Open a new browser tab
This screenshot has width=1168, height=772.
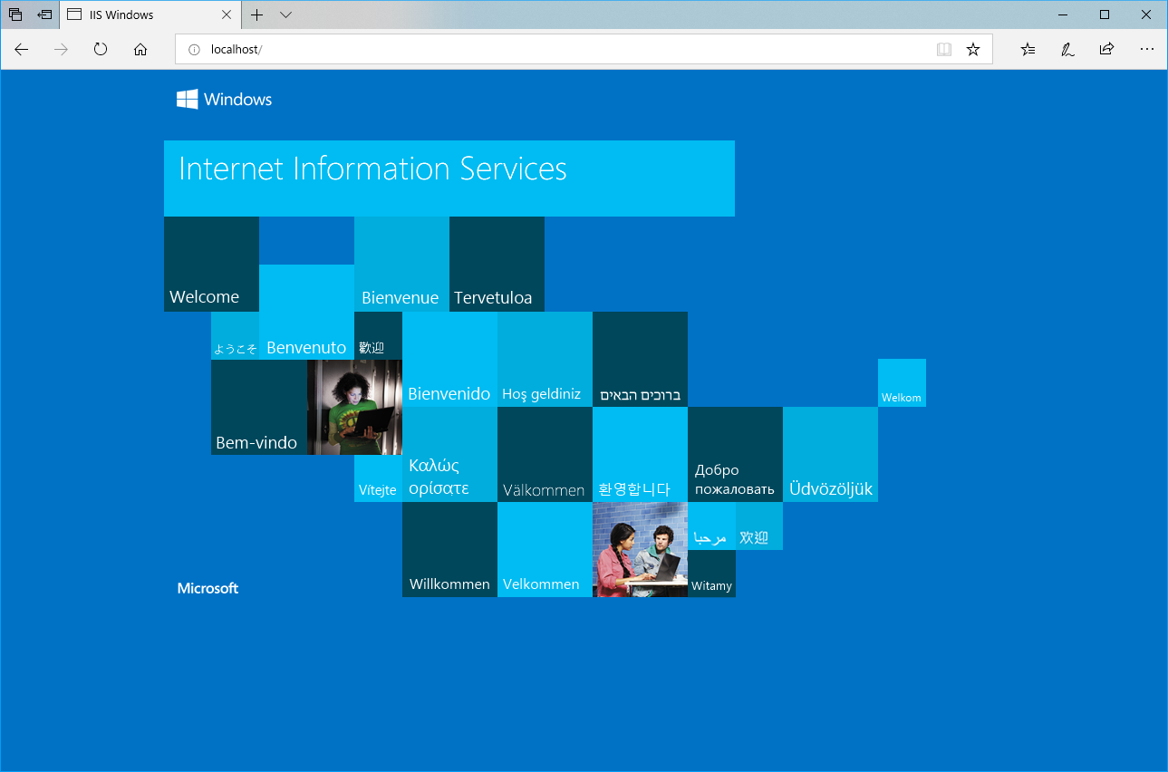(257, 14)
